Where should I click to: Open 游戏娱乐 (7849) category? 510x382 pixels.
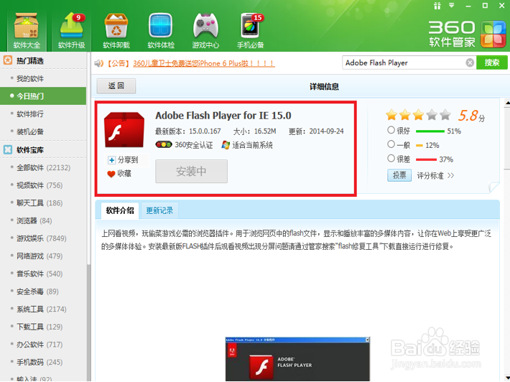click(42, 238)
